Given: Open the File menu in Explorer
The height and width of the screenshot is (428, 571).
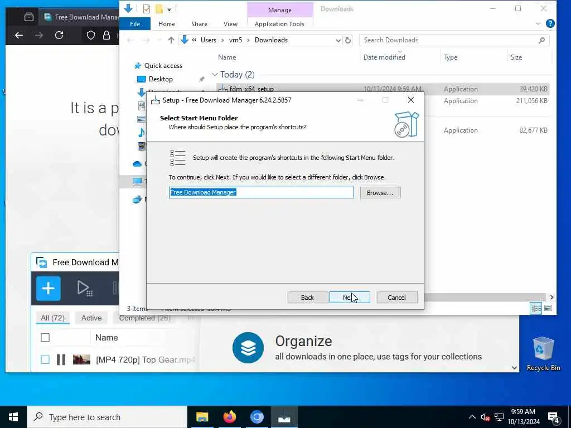Looking at the screenshot, I should (x=135, y=24).
